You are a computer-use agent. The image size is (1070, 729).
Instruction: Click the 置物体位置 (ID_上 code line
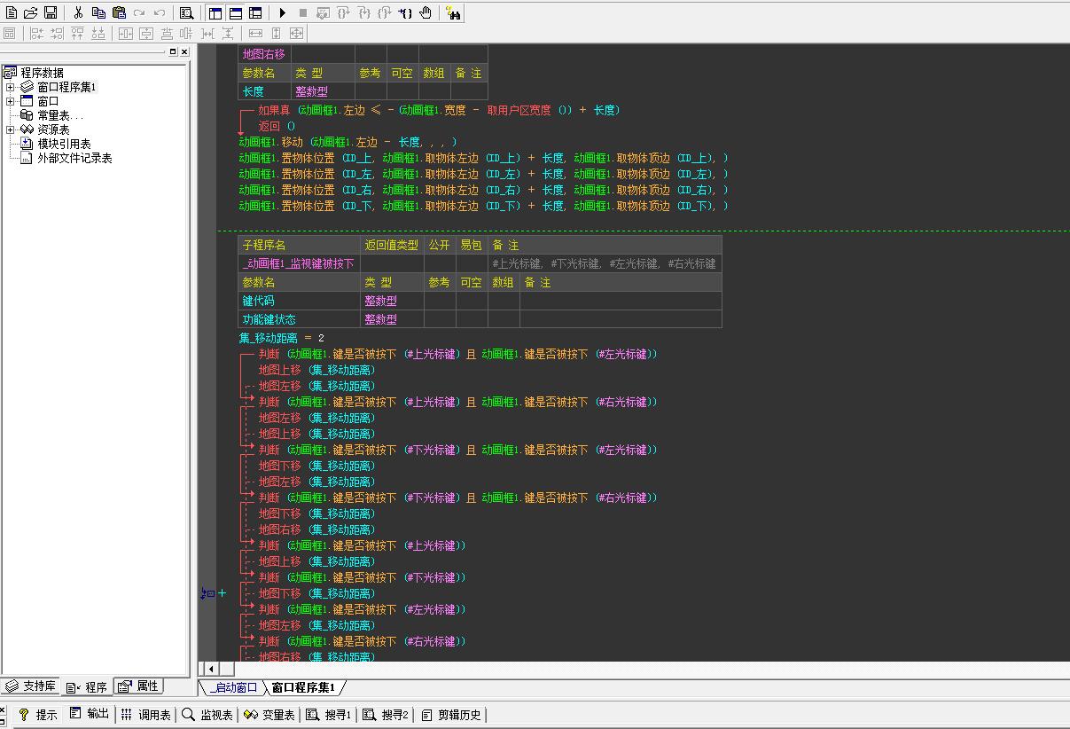(x=484, y=158)
